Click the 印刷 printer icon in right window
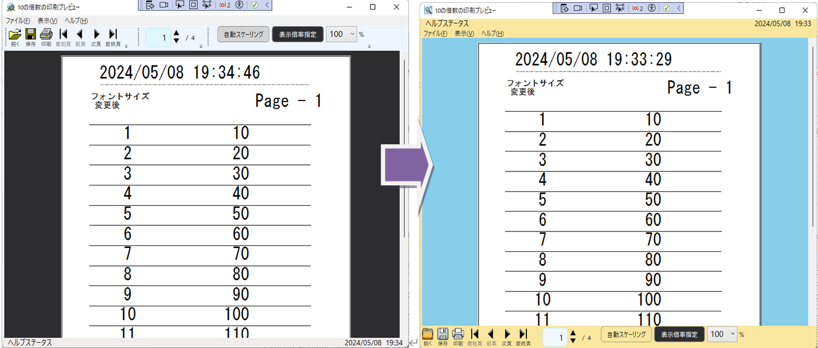818x348 pixels. (458, 334)
